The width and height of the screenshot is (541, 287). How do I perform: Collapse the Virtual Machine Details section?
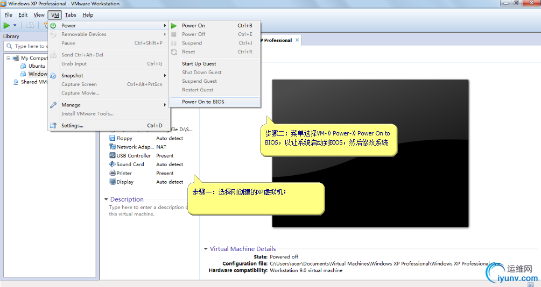point(206,248)
